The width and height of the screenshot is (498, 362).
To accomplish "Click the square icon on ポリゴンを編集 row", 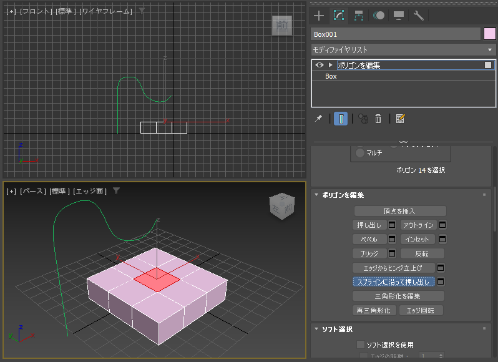I will (x=488, y=65).
